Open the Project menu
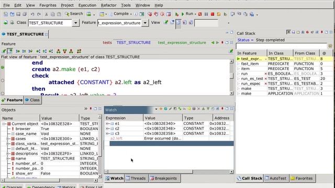Viewport: 335px width, 188px height. click(x=67, y=5)
